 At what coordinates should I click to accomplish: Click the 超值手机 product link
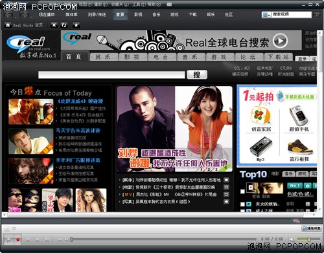click(299, 129)
